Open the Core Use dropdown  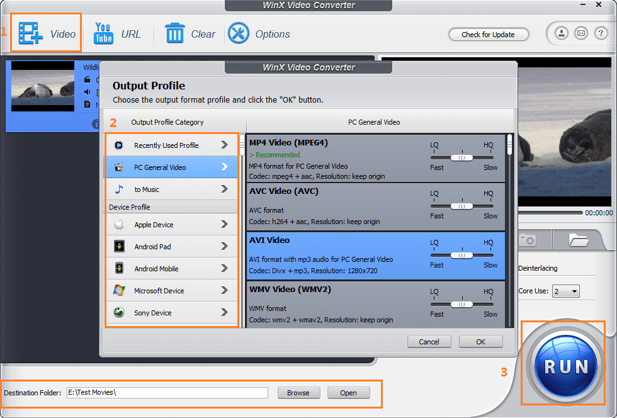pos(566,291)
